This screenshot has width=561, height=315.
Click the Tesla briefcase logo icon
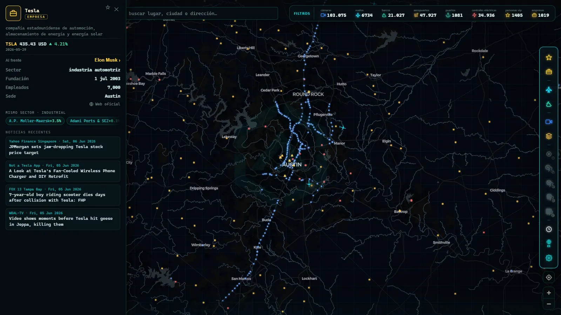click(x=13, y=13)
